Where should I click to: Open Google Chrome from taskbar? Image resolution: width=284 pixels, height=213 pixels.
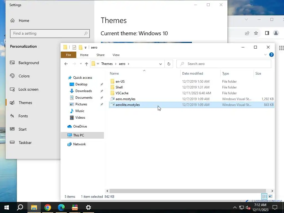click(x=48, y=207)
